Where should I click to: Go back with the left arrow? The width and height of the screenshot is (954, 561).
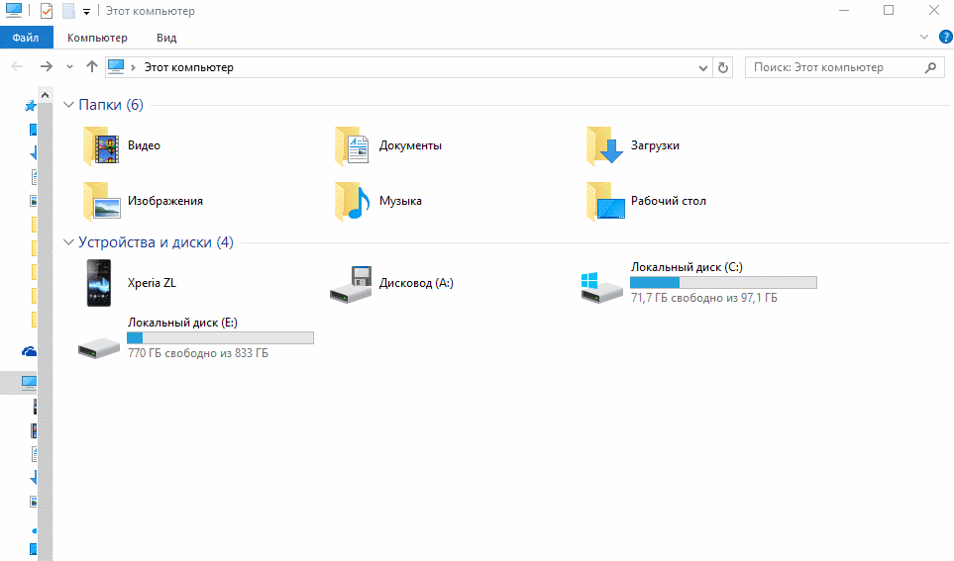pyautogui.click(x=17, y=67)
